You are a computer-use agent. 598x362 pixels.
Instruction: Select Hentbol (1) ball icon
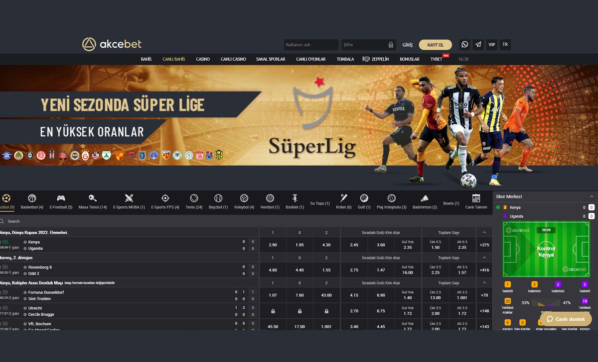[270, 198]
